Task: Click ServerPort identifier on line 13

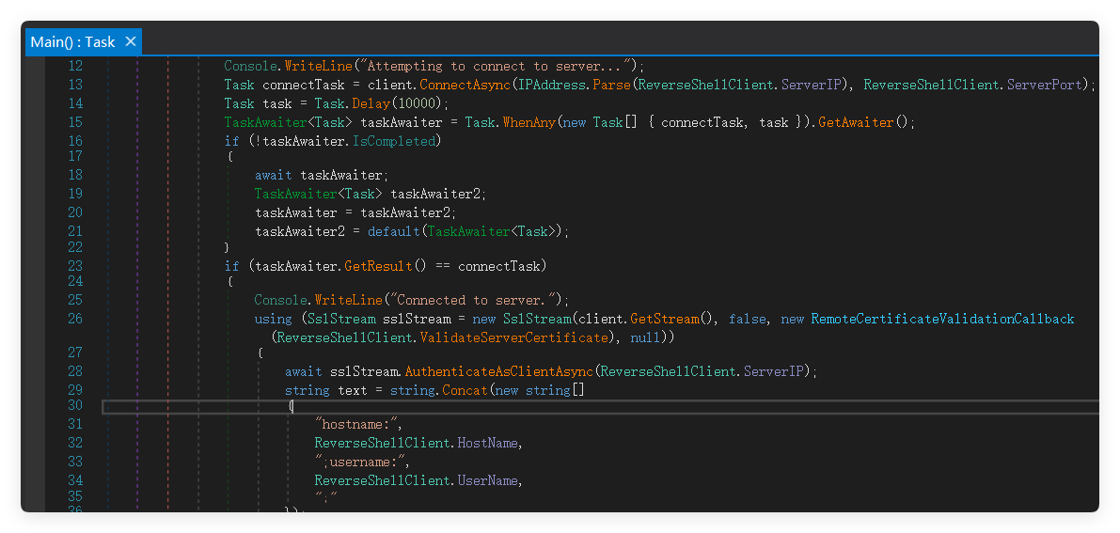Action: coord(1044,85)
